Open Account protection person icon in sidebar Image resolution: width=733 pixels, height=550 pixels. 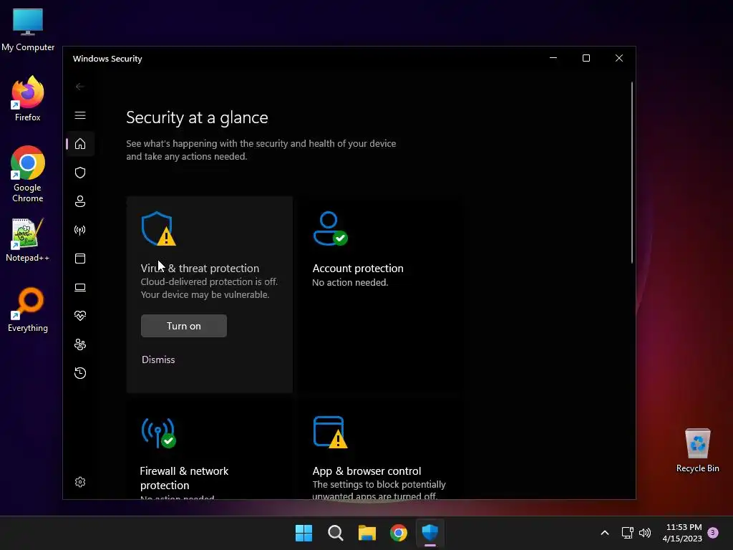(80, 201)
